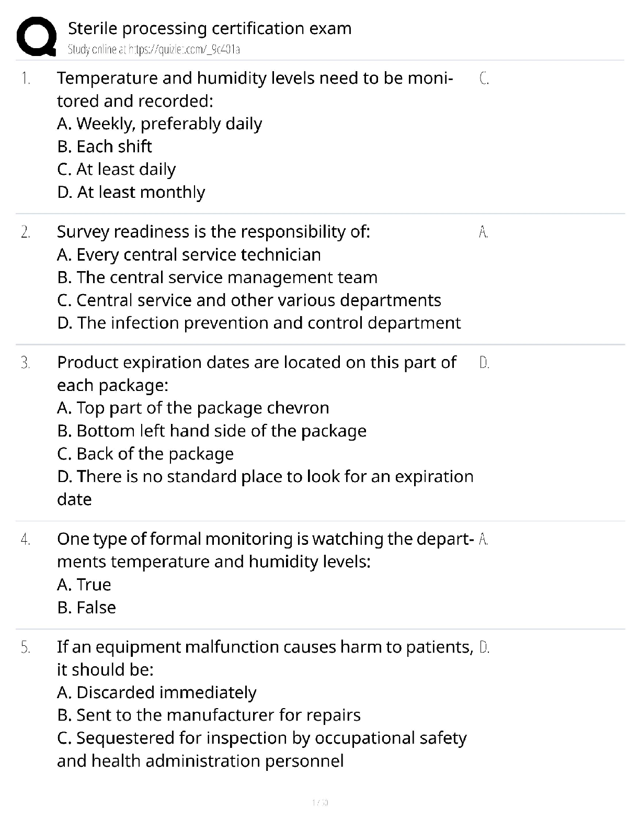Select option 'A. Weekly, preferably daily'
640x829 pixels.
coord(159,124)
